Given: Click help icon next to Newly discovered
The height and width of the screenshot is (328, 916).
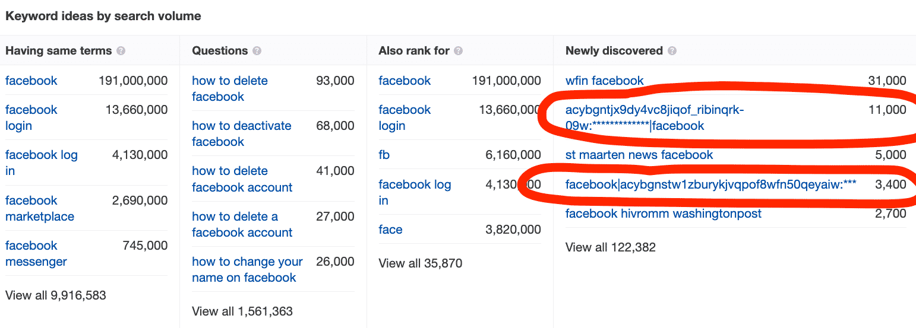Looking at the screenshot, I should (x=672, y=51).
